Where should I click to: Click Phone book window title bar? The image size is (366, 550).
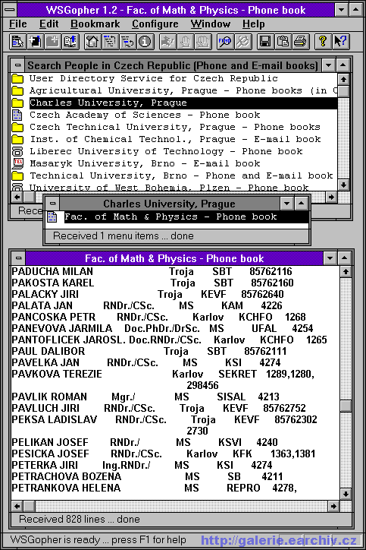click(x=174, y=258)
